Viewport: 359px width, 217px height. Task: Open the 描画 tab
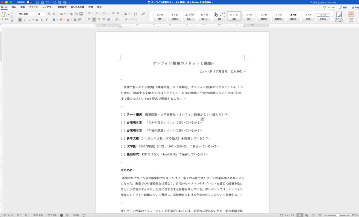pos(23,7)
